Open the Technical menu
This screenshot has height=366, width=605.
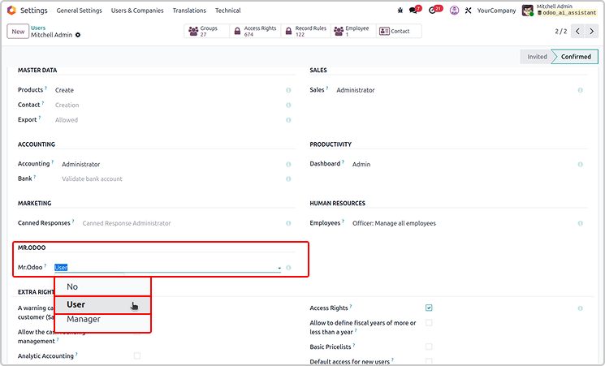pyautogui.click(x=227, y=11)
